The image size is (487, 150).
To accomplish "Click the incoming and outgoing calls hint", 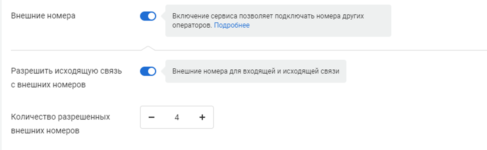I will 256,71.
